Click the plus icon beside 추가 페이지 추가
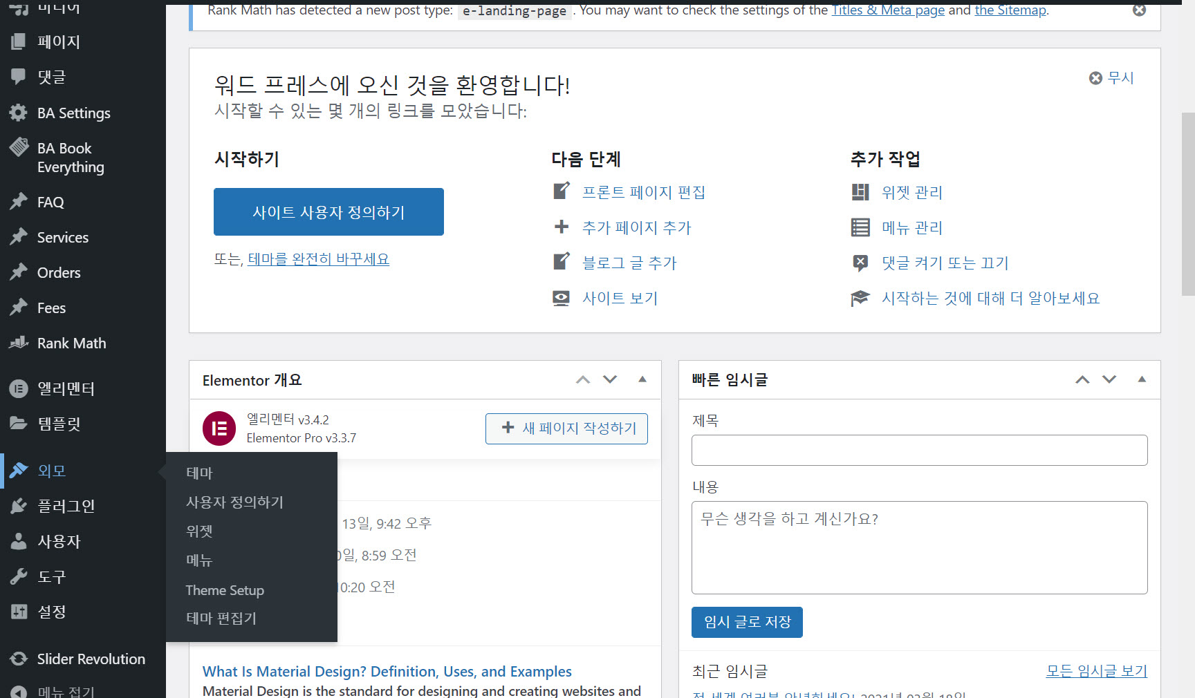 pyautogui.click(x=562, y=227)
